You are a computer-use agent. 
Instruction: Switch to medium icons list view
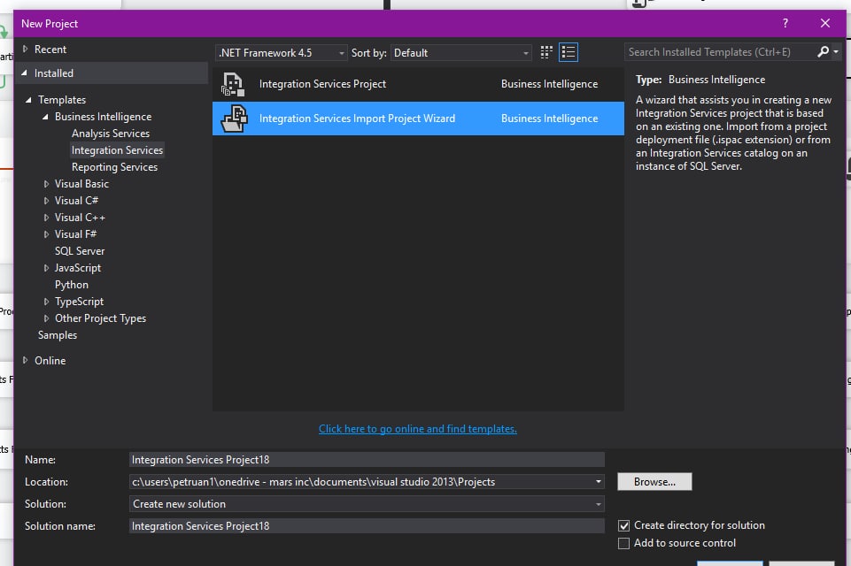point(569,52)
